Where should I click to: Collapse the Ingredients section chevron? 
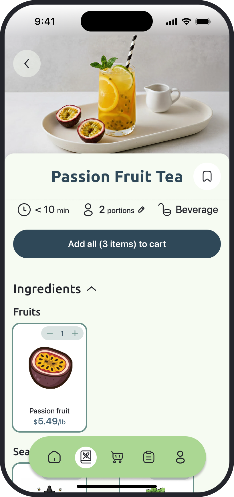coord(92,289)
